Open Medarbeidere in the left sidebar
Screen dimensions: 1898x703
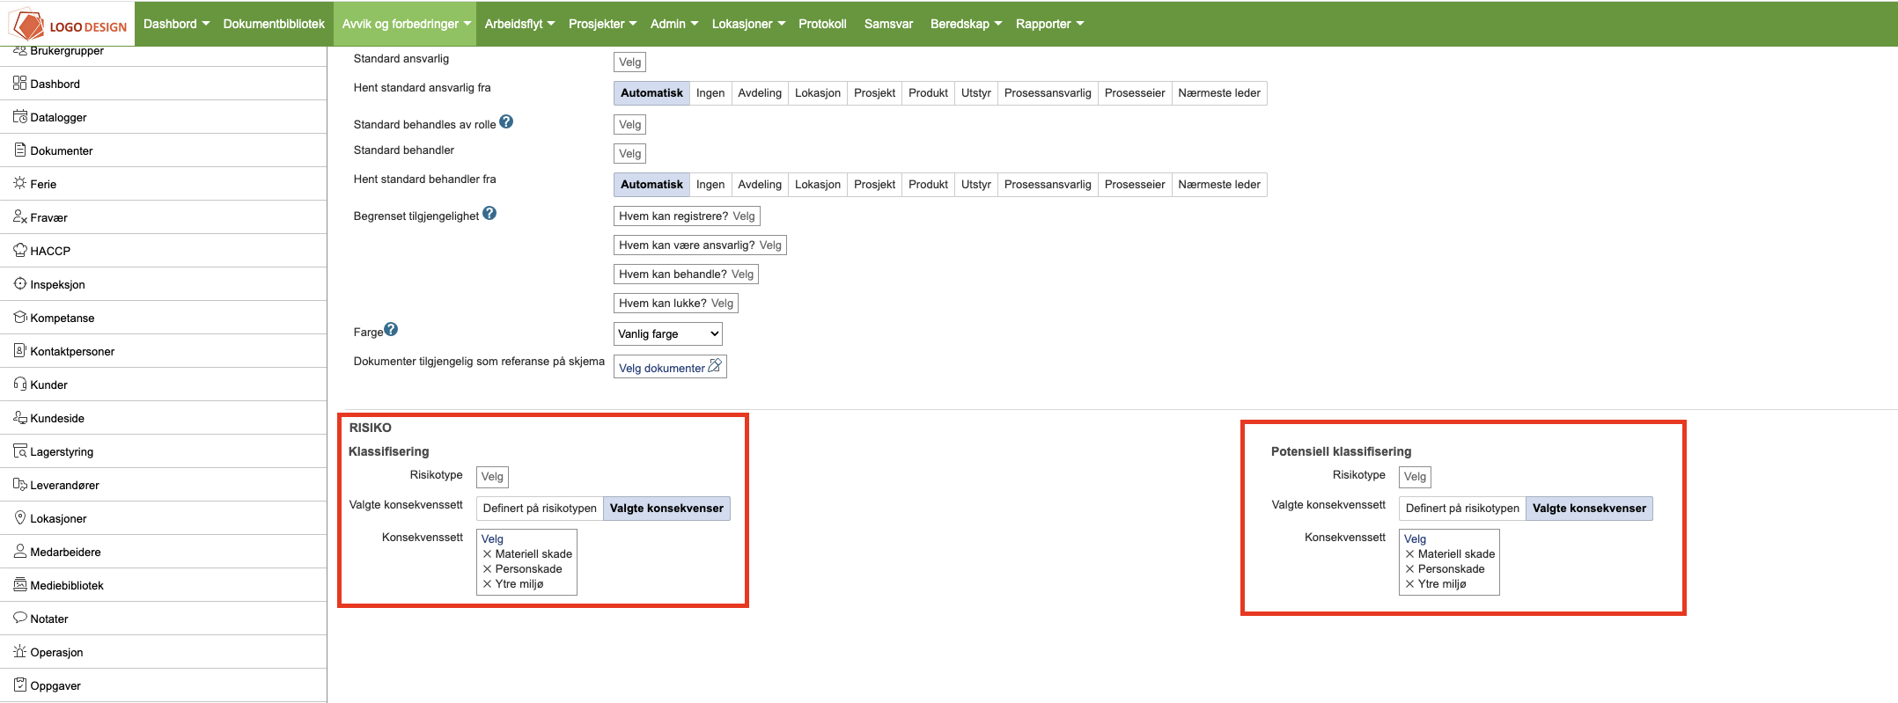coord(65,552)
